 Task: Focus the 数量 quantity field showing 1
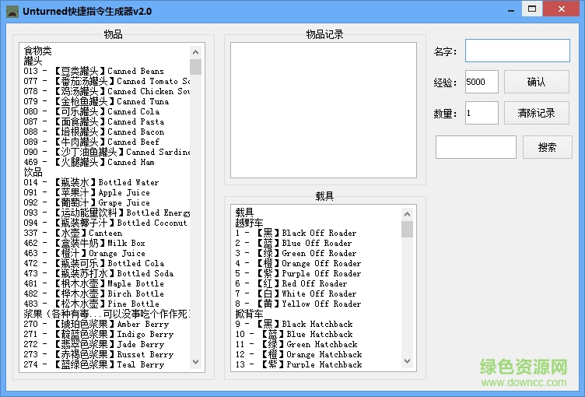coord(482,113)
